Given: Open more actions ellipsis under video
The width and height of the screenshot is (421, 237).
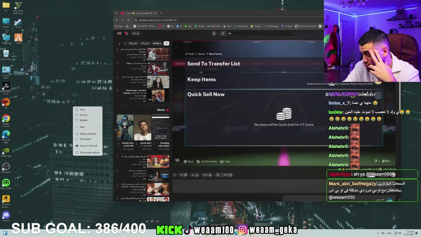Looking at the screenshot, I should pos(175,175).
